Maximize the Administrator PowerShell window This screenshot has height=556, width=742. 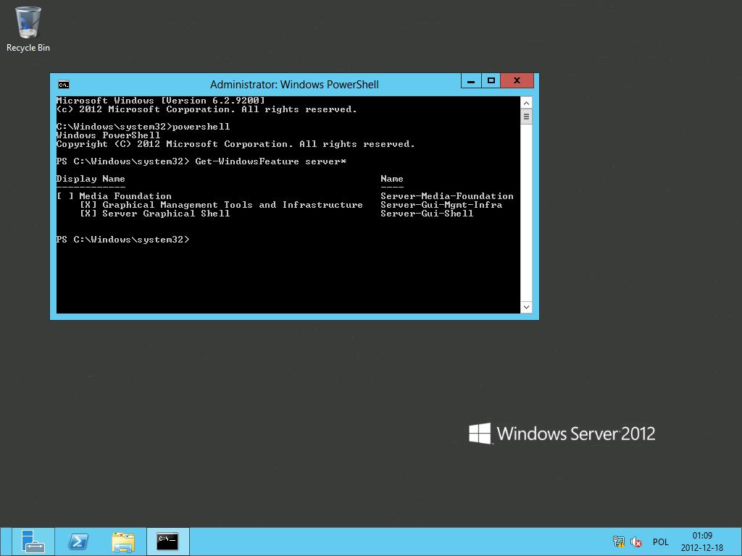tap(491, 81)
